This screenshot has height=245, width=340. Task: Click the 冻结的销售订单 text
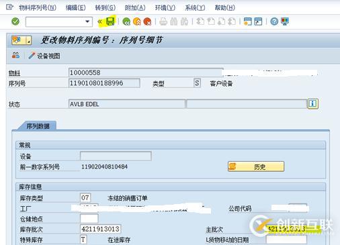(128, 198)
